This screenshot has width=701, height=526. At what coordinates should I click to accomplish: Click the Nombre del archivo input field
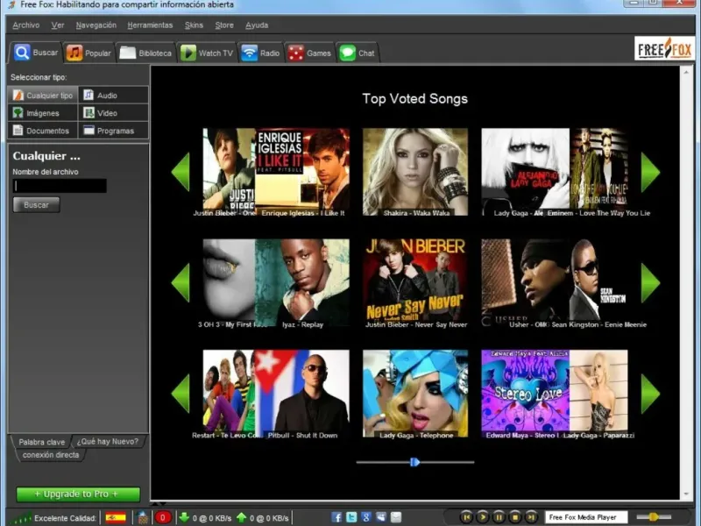(60, 186)
